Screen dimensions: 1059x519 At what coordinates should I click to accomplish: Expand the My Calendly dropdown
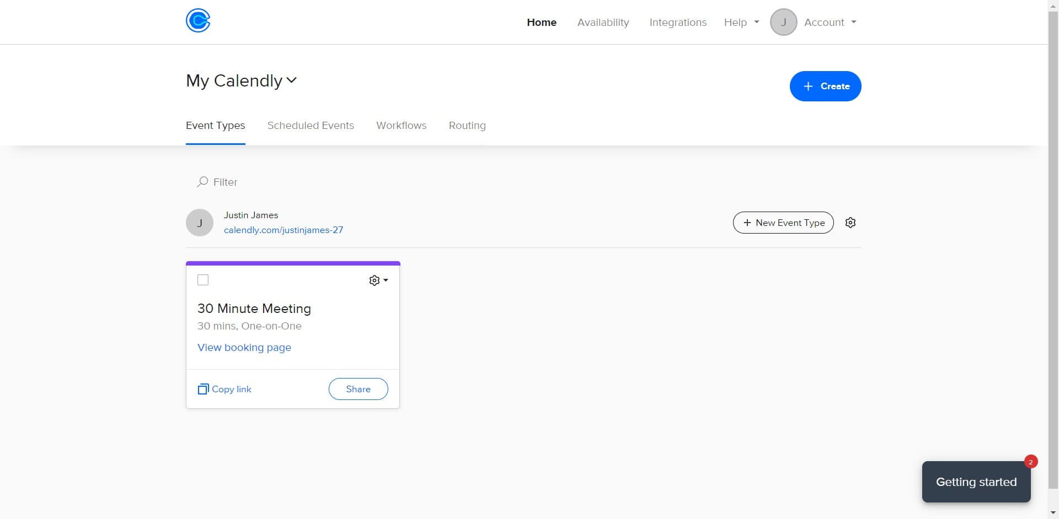(292, 80)
